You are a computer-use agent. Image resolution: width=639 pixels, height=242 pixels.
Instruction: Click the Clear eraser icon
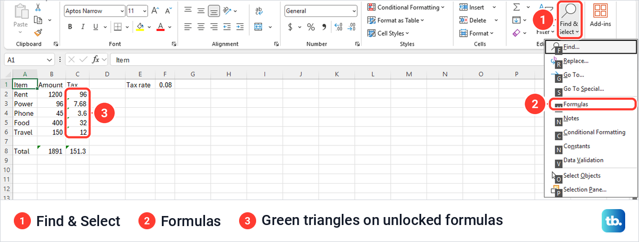[516, 33]
